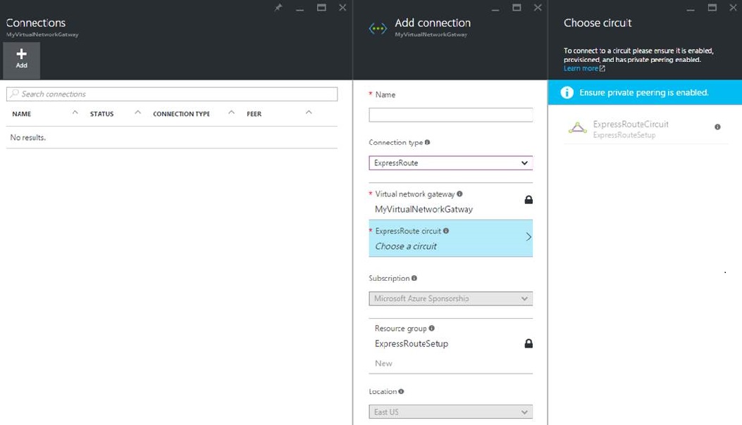Screen dimensions: 742x425
Task: Click the info icon beside Resource group
Action: pos(431,328)
